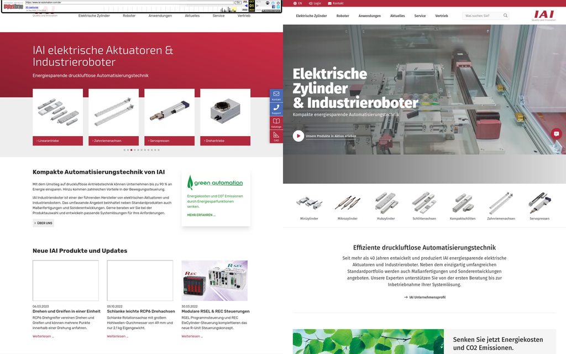This screenshot has width=566, height=354.
Task: Open the Kontakt mail sidebar icon
Action: pos(276,93)
